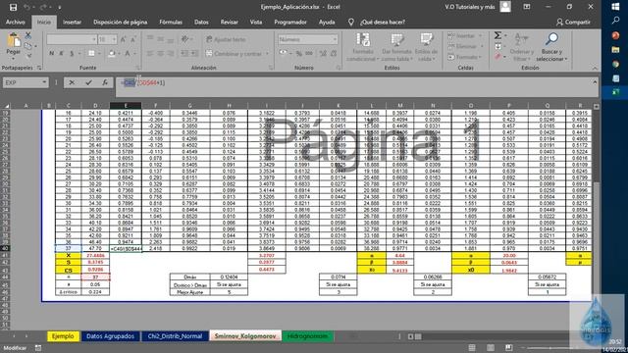Switch to Revisar ribbon tab
628x353 pixels.
[229, 22]
